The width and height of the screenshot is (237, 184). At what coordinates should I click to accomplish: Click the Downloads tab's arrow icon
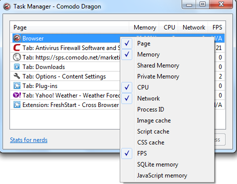[17, 66]
